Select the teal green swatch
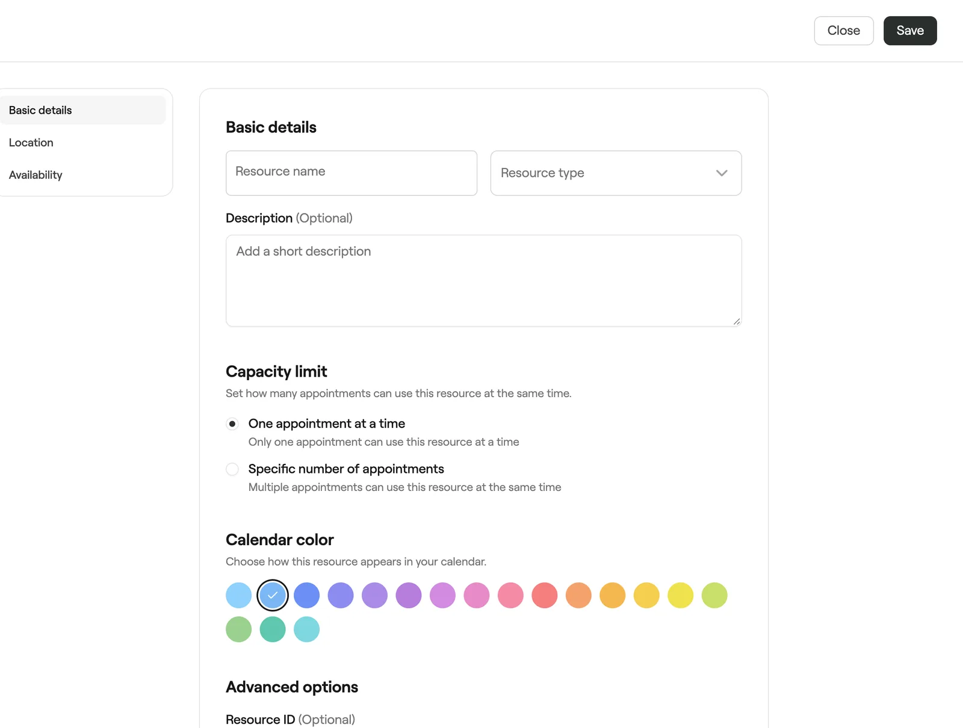The height and width of the screenshot is (728, 963). coord(273,629)
